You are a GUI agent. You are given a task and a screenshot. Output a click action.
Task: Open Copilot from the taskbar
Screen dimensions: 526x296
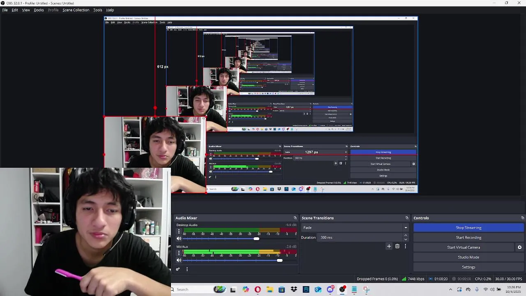pyautogui.click(x=246, y=289)
